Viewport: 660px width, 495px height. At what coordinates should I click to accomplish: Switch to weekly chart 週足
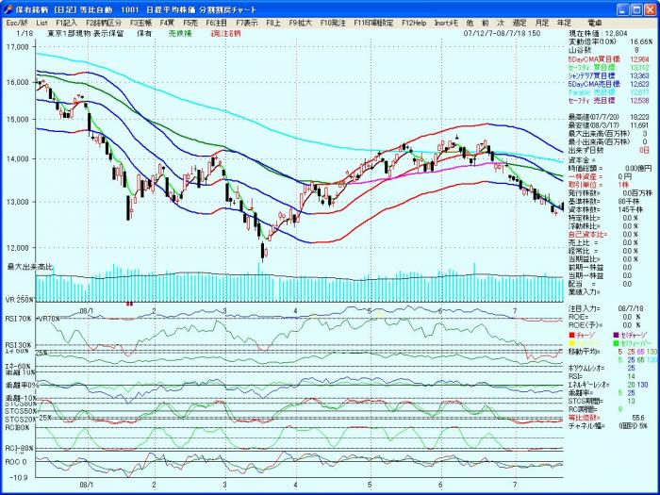(x=520, y=24)
